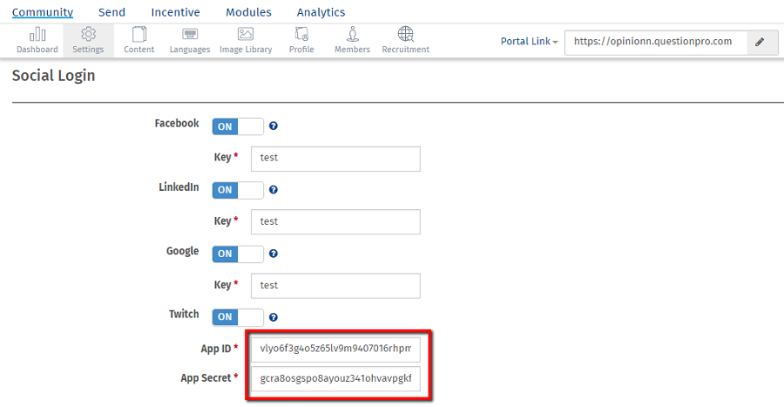
Task: Open the Profile icon
Action: click(301, 34)
